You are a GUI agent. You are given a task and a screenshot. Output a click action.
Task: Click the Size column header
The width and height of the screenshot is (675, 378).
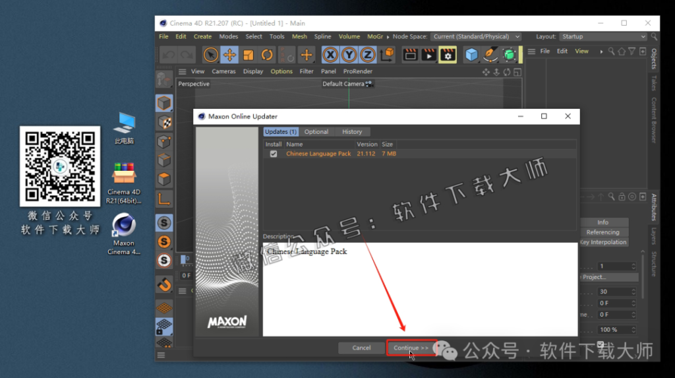tap(387, 144)
